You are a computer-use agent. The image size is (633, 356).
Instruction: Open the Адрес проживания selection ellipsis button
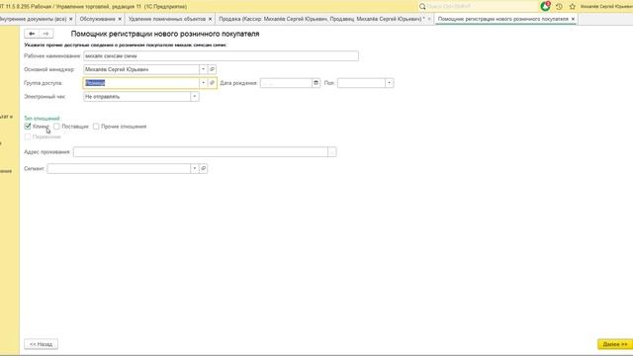click(332, 152)
